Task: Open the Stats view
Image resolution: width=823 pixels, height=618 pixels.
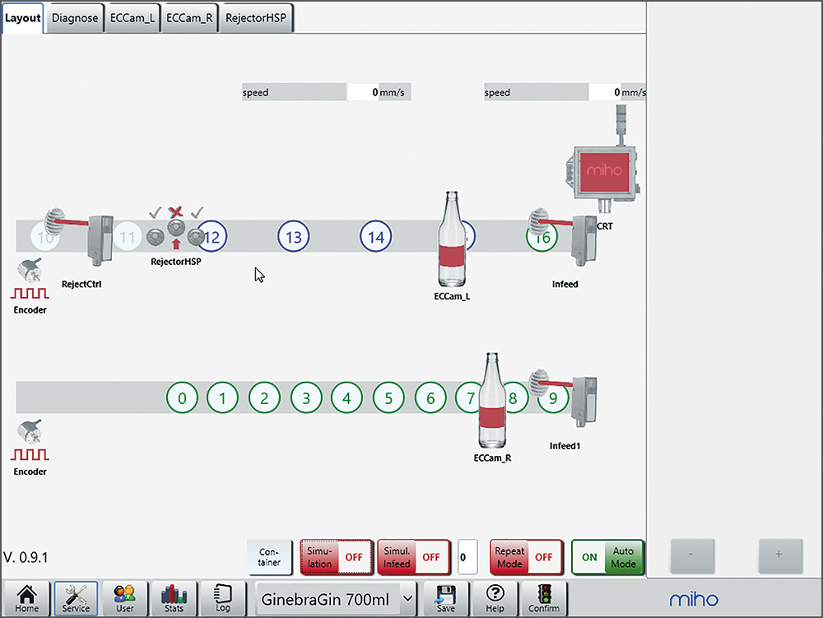Action: (174, 598)
